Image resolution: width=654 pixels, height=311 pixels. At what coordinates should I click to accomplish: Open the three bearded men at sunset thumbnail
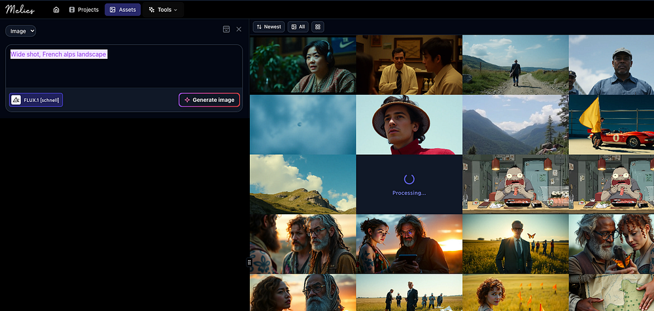(303, 244)
